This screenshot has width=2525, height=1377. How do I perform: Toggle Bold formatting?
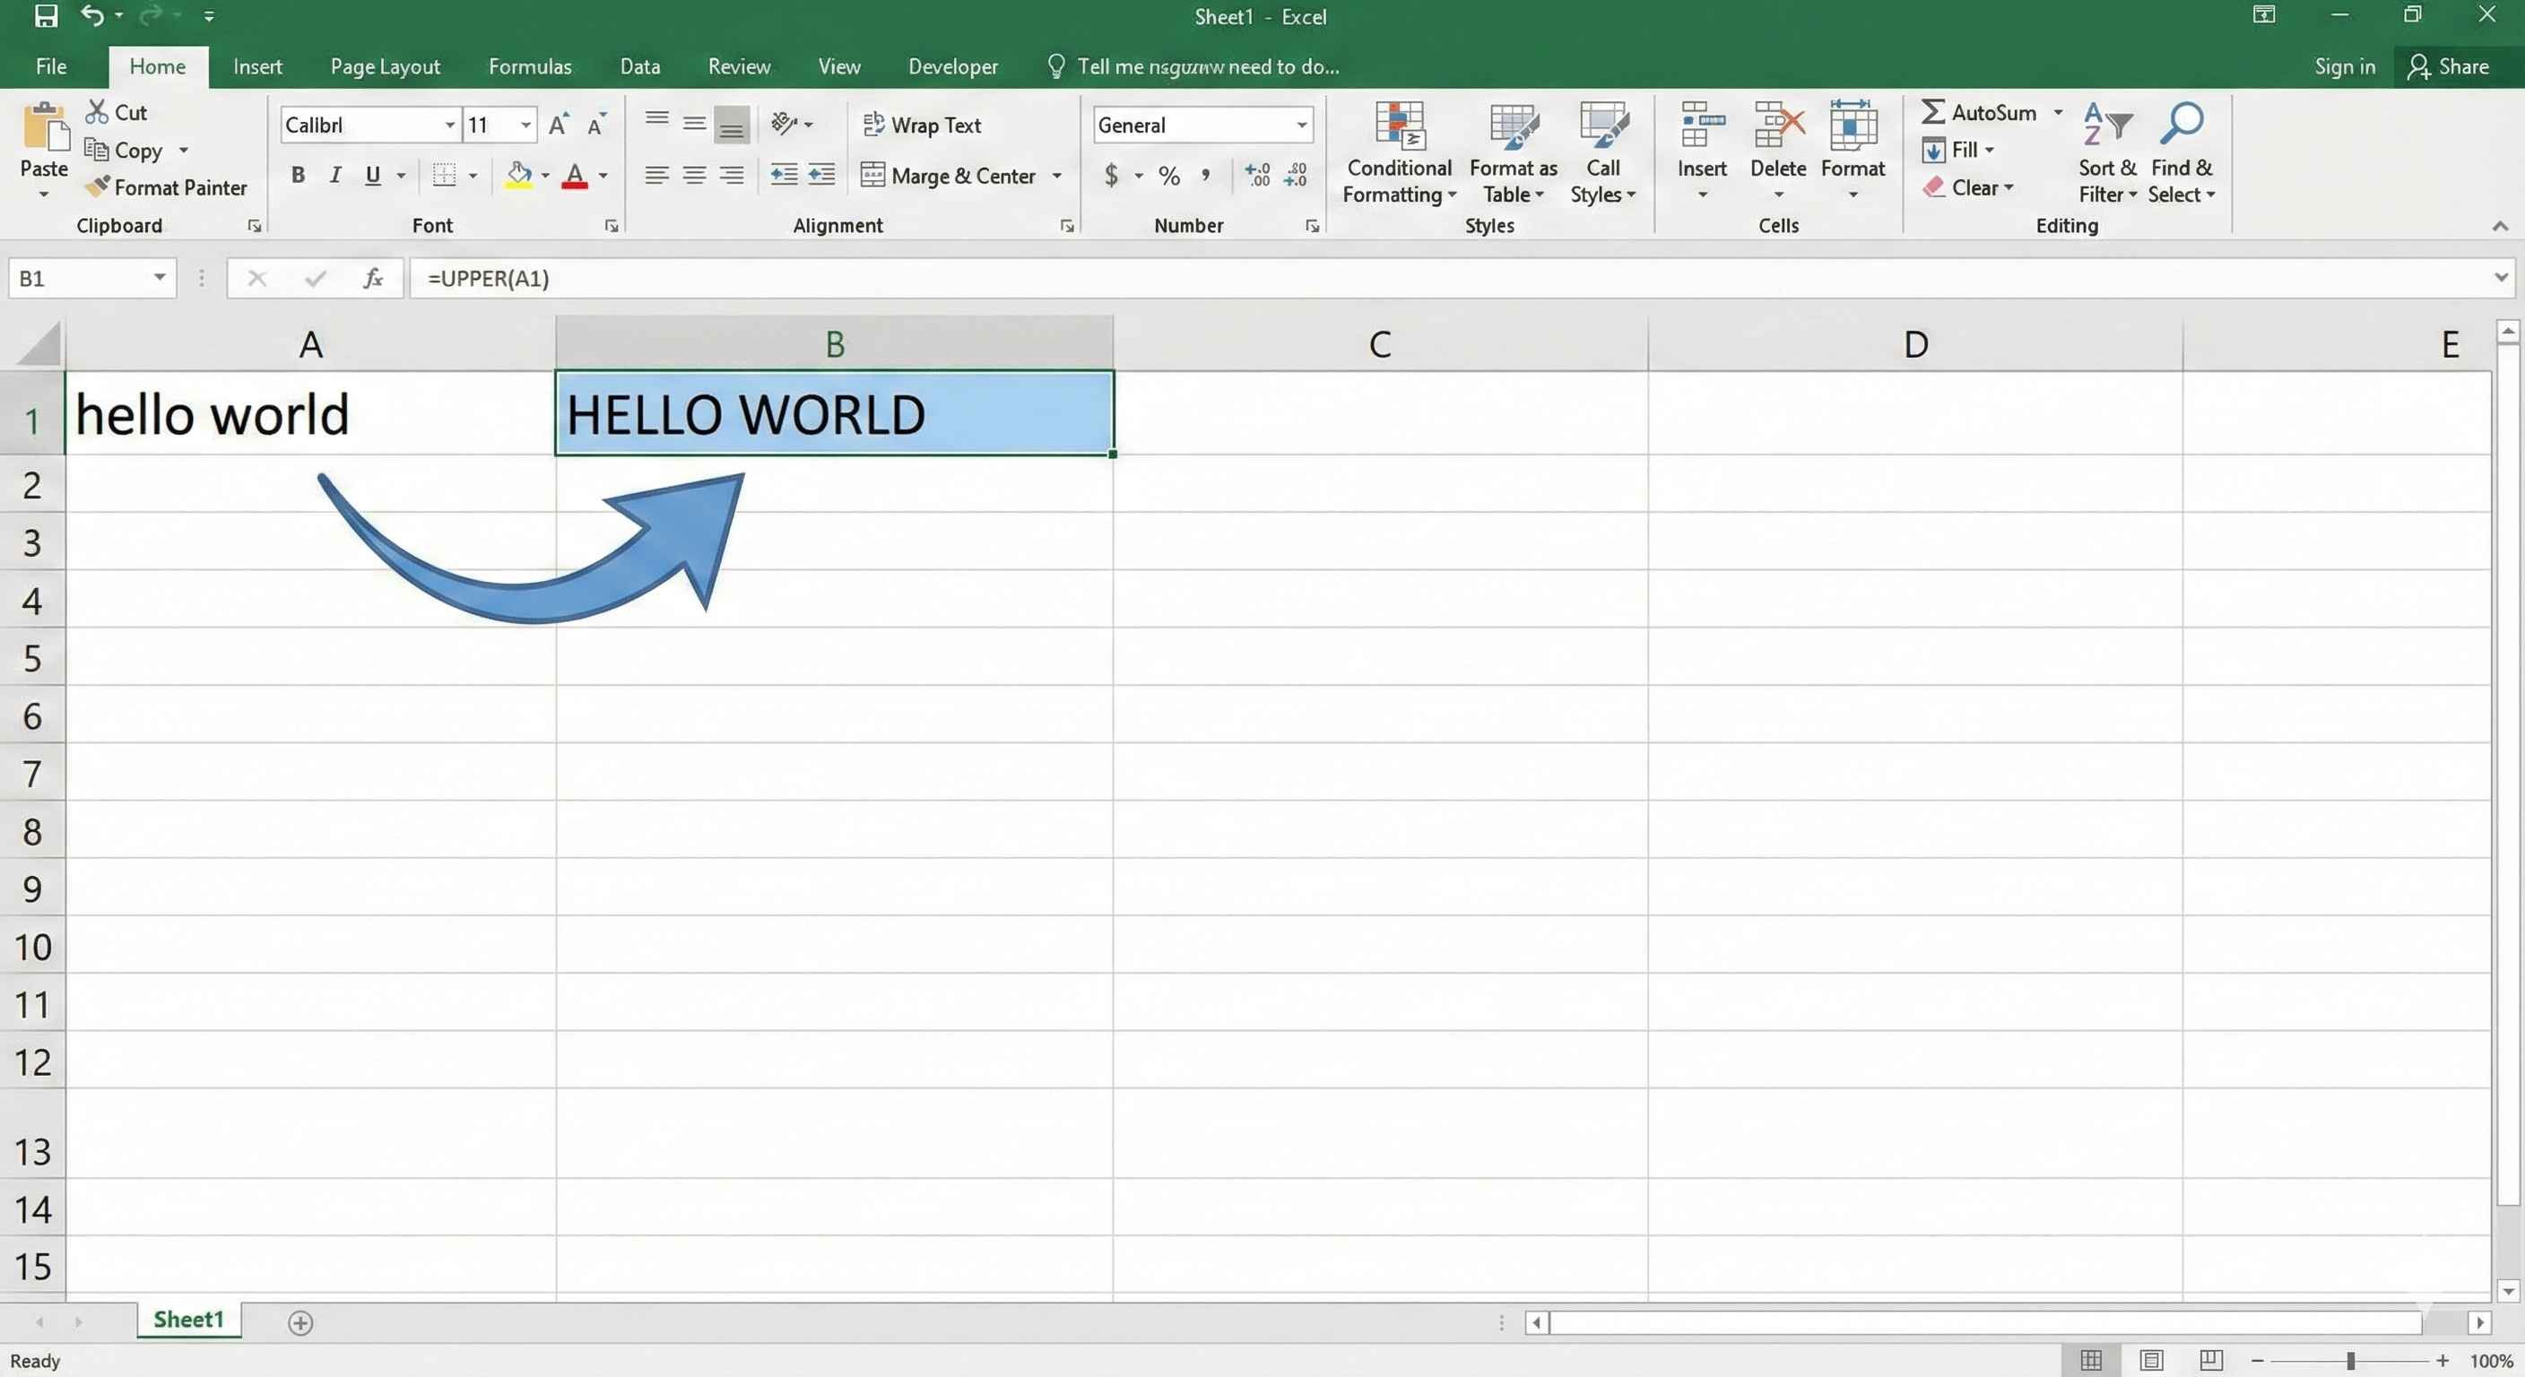[298, 176]
